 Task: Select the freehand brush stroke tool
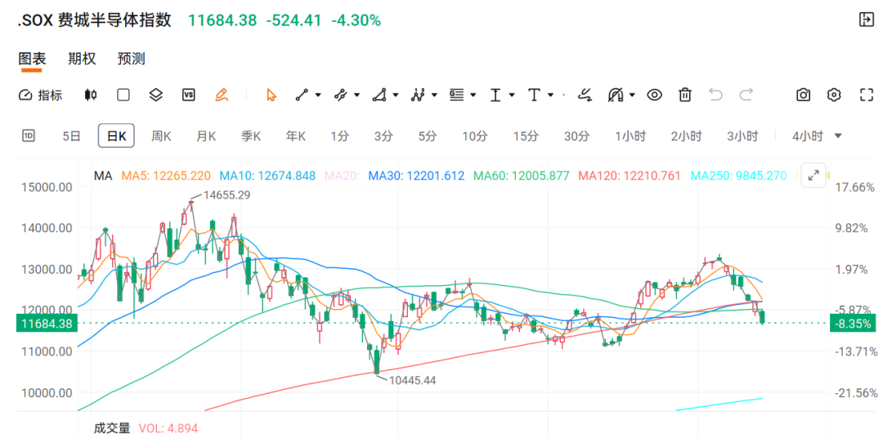[585, 95]
